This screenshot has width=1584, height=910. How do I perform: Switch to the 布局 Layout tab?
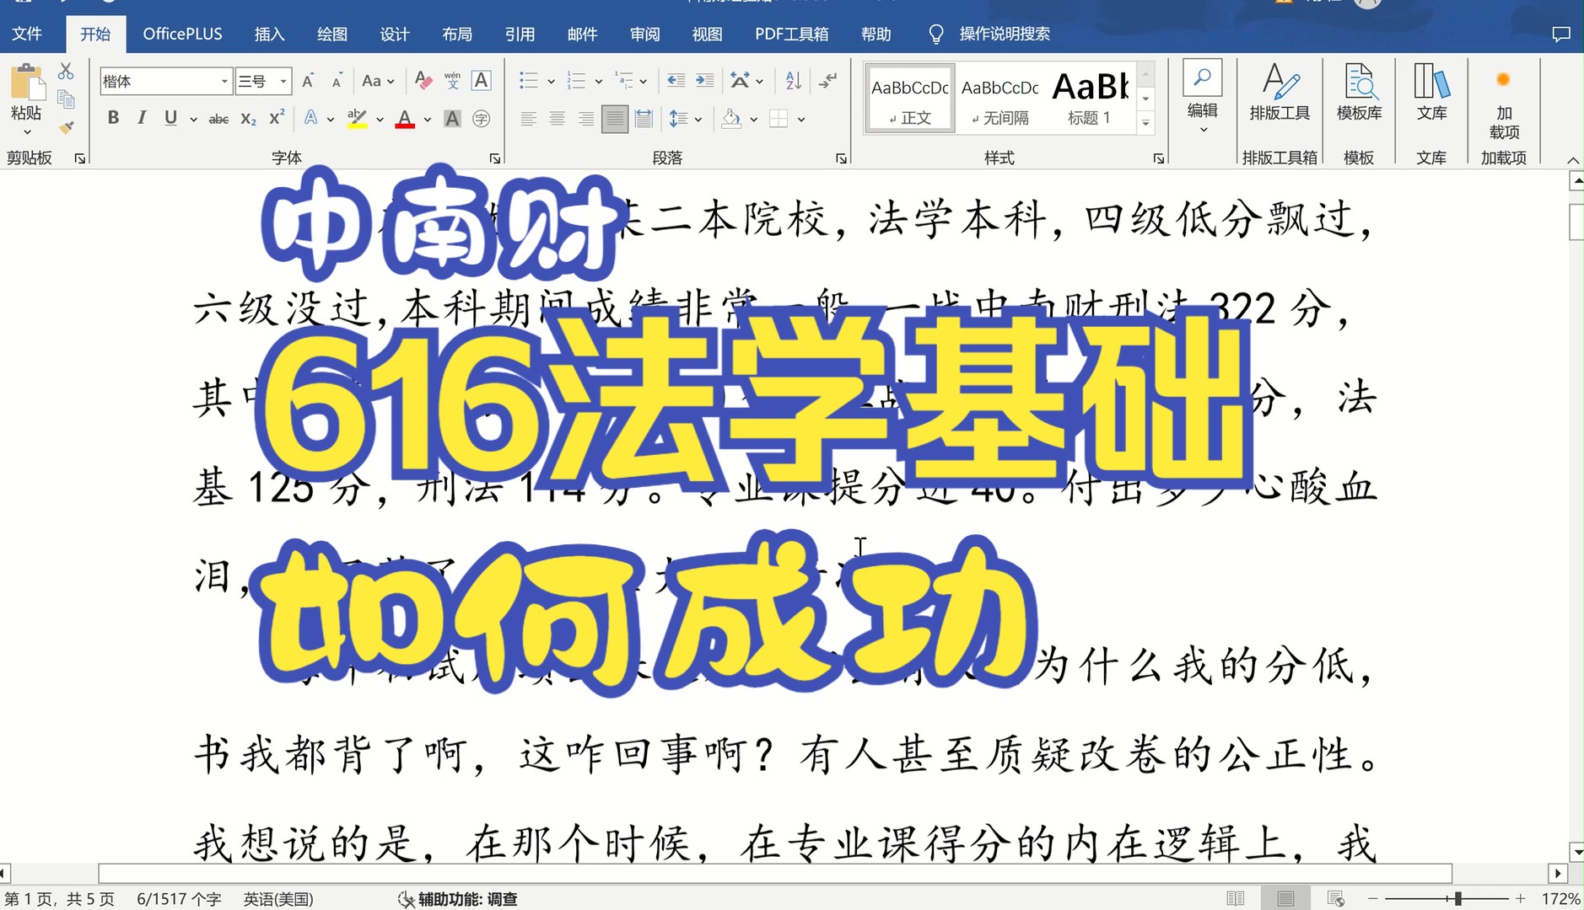click(x=456, y=34)
